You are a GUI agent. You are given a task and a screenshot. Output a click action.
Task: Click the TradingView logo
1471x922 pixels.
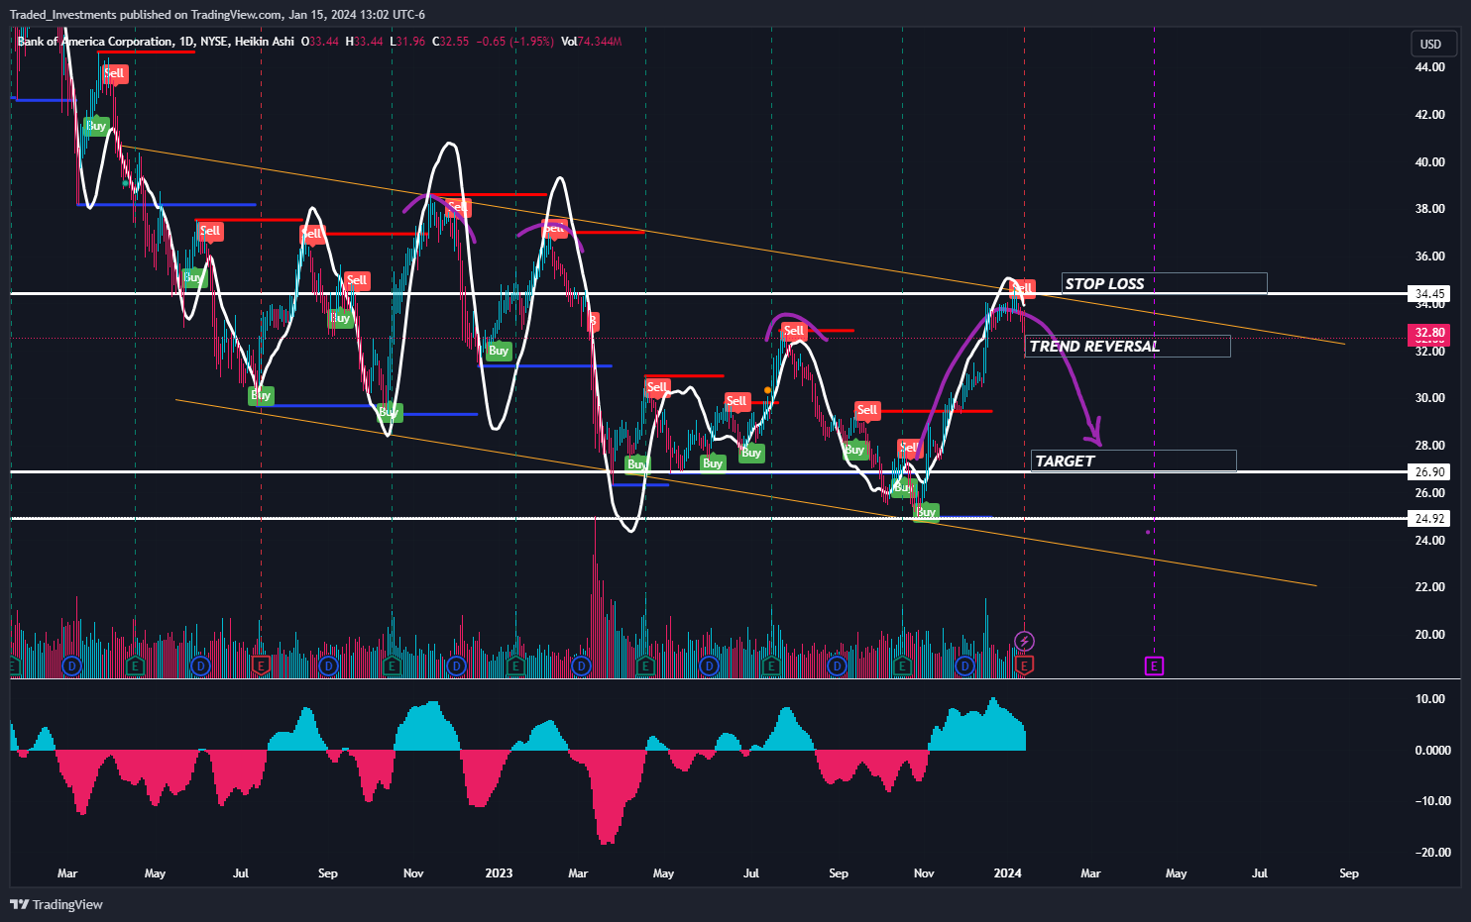[x=57, y=904]
